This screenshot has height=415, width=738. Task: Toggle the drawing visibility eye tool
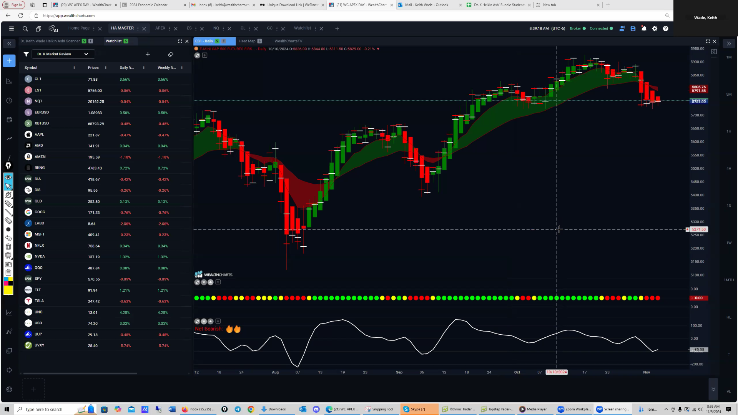(8, 177)
